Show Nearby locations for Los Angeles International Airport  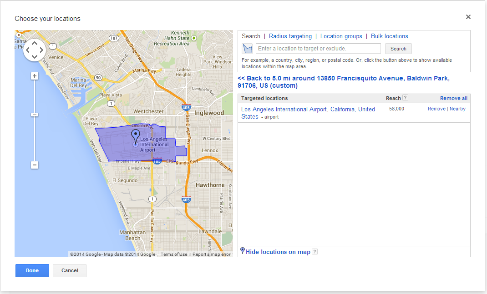(457, 109)
